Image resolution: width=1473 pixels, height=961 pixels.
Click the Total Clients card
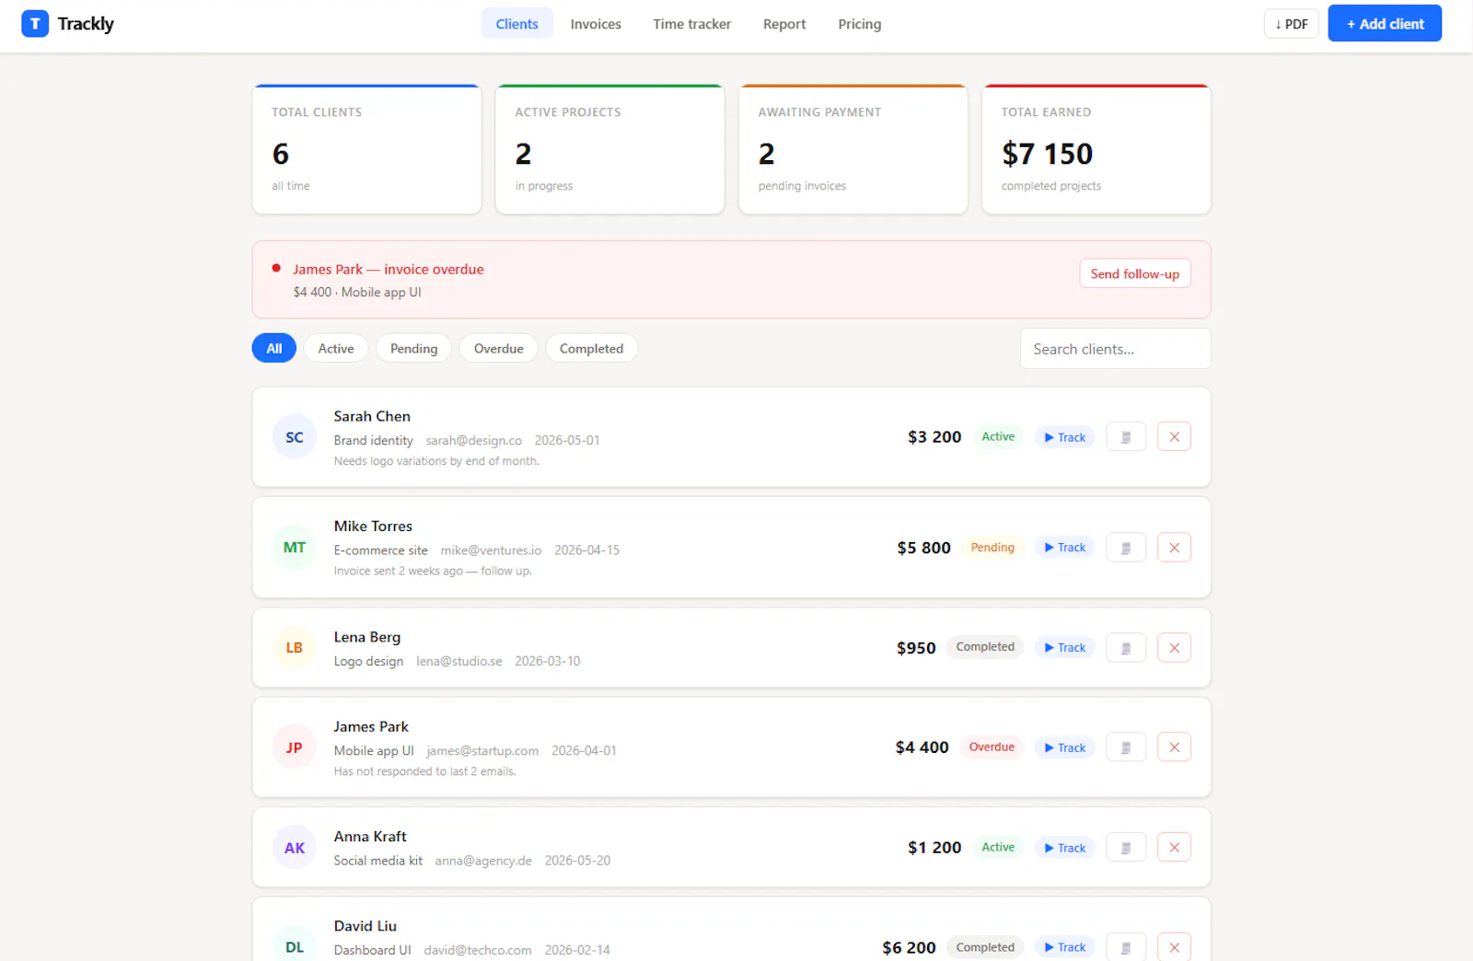point(366,149)
